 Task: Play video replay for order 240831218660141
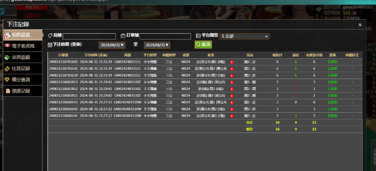pos(232,116)
